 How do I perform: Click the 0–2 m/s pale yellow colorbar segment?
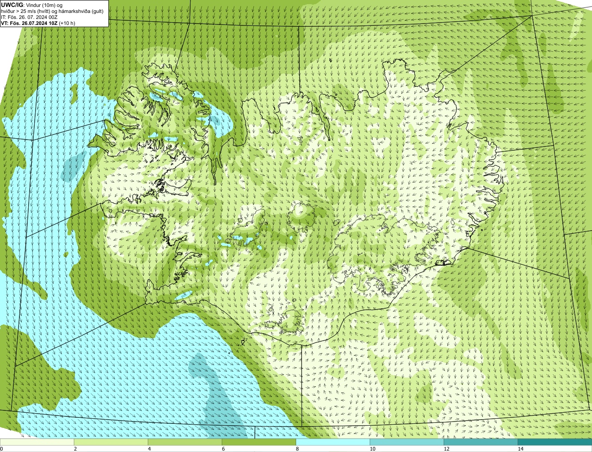(37, 442)
